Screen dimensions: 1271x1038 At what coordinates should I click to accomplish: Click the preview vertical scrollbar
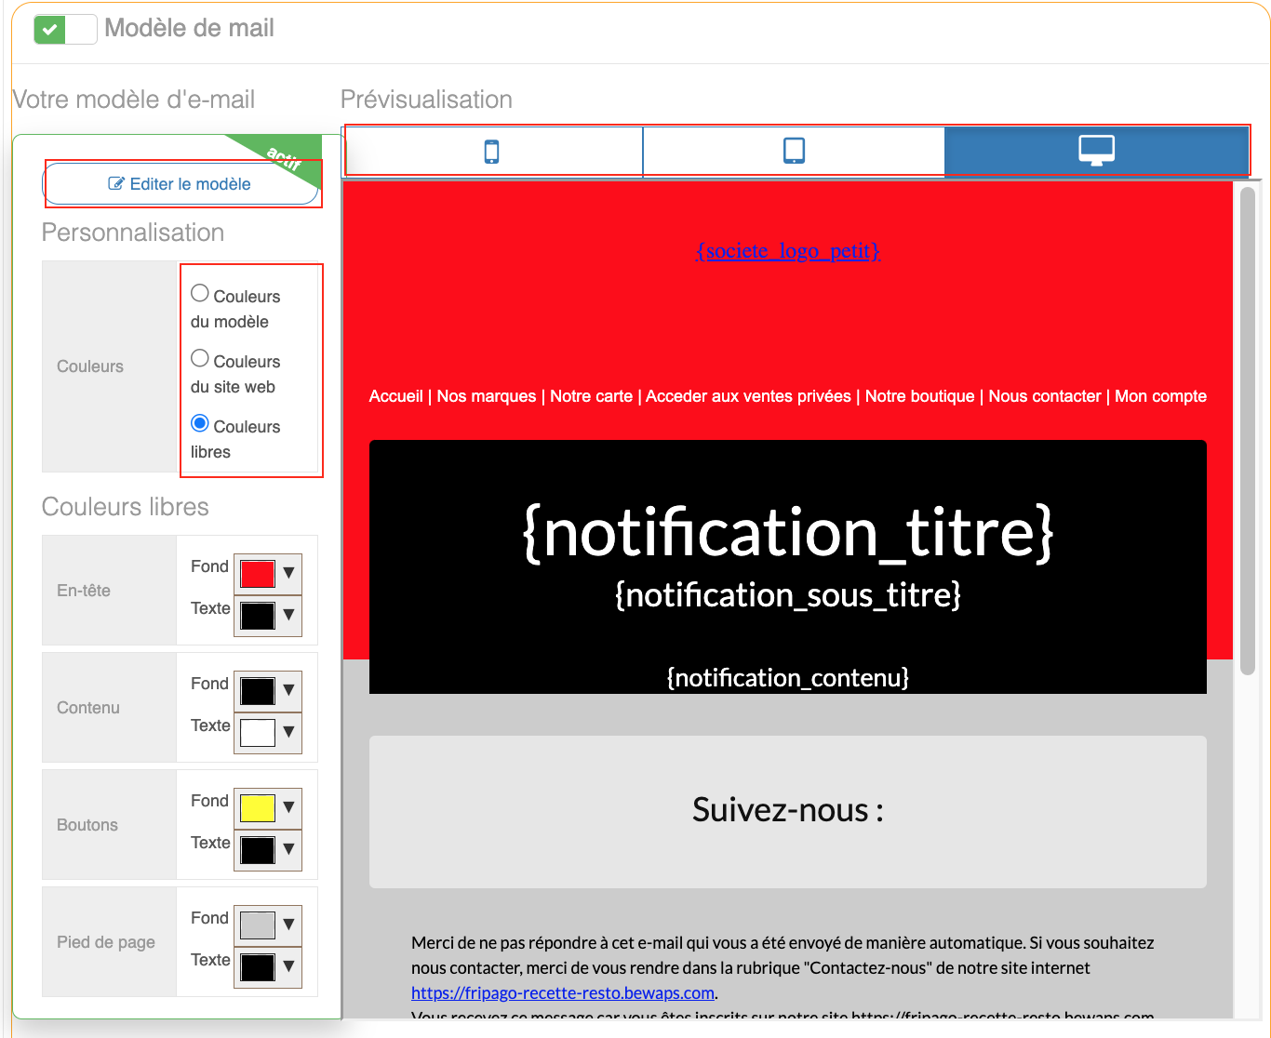click(x=1247, y=430)
